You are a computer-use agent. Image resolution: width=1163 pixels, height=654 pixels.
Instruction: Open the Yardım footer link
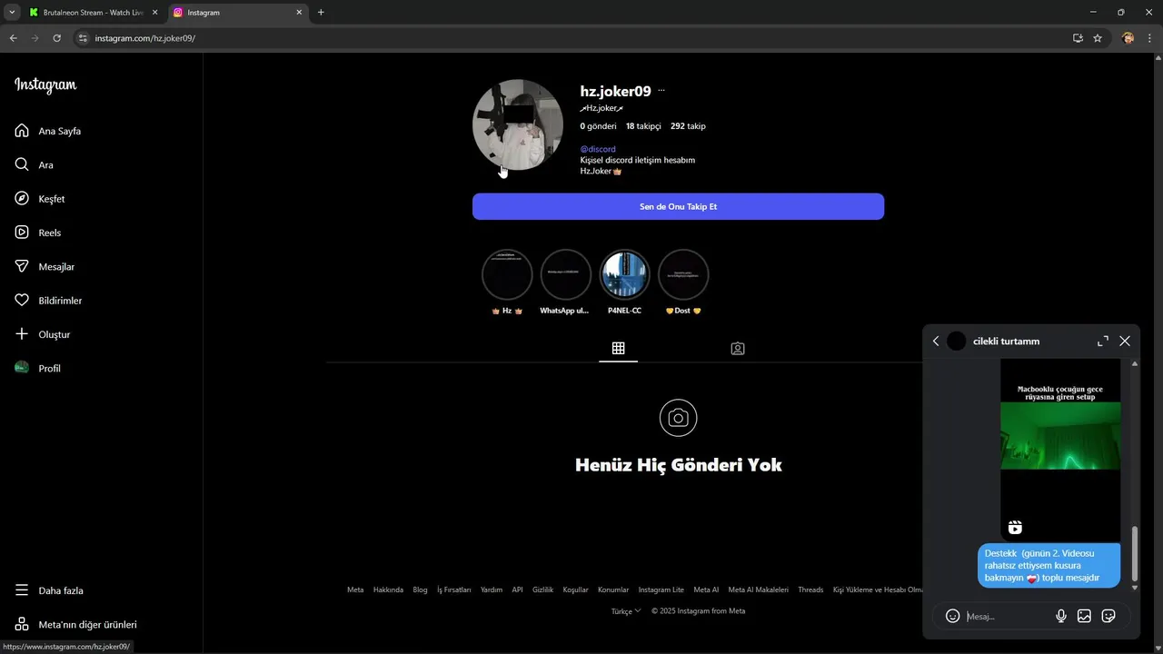pyautogui.click(x=492, y=590)
